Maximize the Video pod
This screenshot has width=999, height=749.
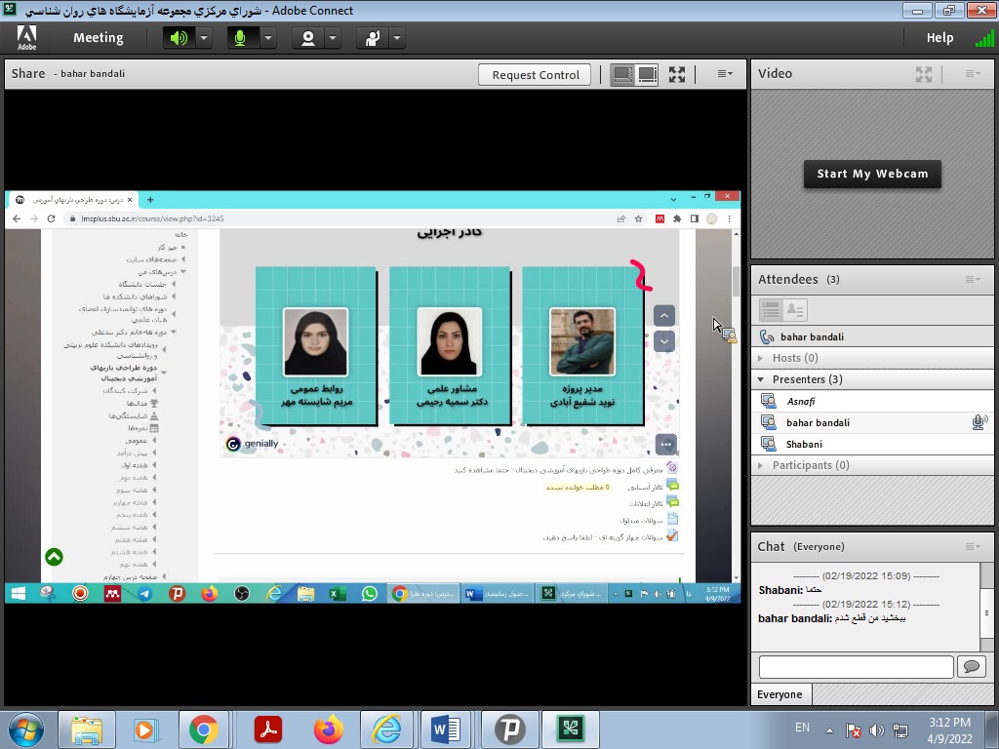coord(924,74)
